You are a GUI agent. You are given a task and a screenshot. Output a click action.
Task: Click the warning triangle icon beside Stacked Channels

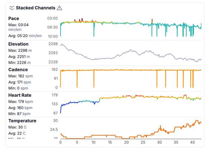(59, 8)
